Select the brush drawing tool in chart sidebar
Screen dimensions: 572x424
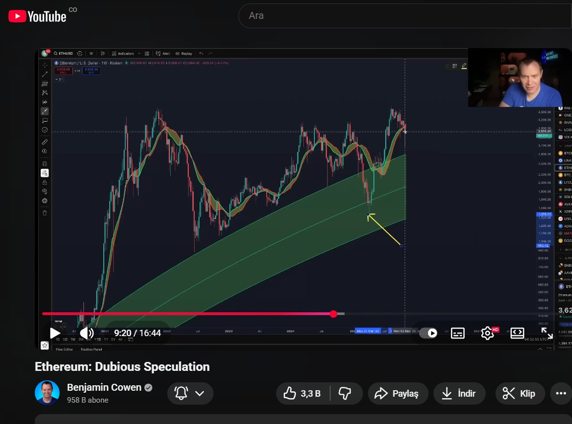(x=45, y=111)
